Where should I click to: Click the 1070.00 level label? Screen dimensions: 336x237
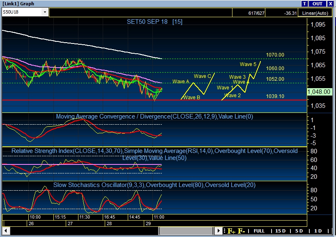[275, 55]
